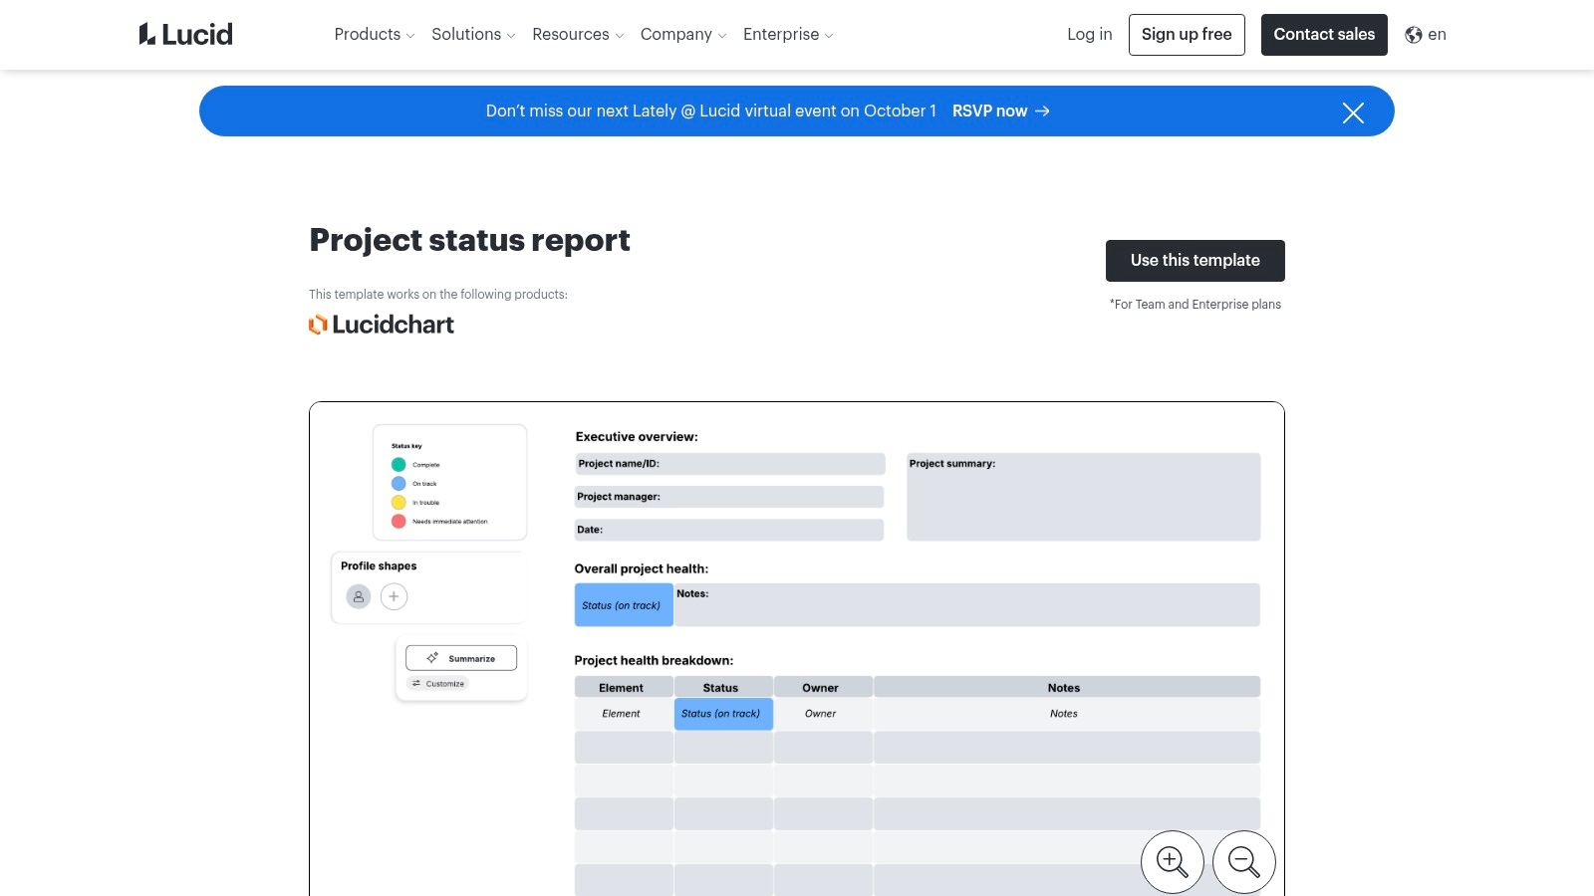Expand the Products dropdown menu
The height and width of the screenshot is (896, 1594).
pos(374,35)
